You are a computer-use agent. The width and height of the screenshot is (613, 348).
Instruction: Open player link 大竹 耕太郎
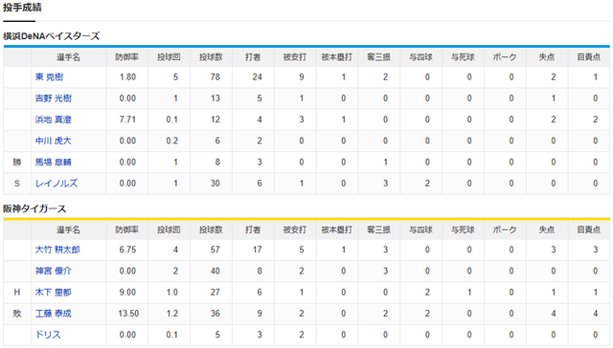57,250
